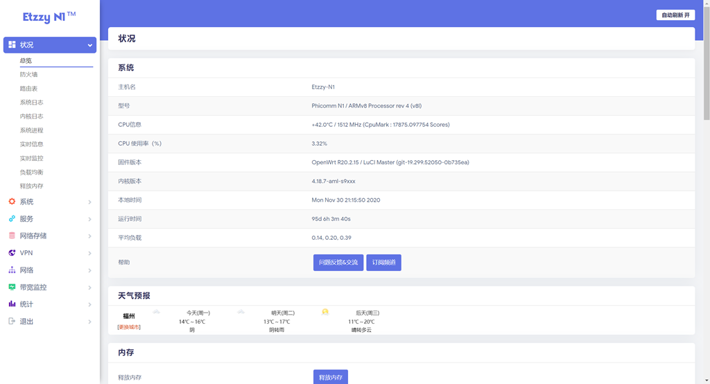Viewport: 710px width, 384px height.
Task: Open the 系统日志 submenu item
Action: click(31, 103)
